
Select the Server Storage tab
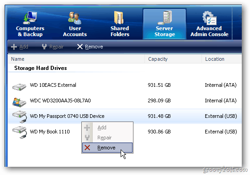click(165, 24)
